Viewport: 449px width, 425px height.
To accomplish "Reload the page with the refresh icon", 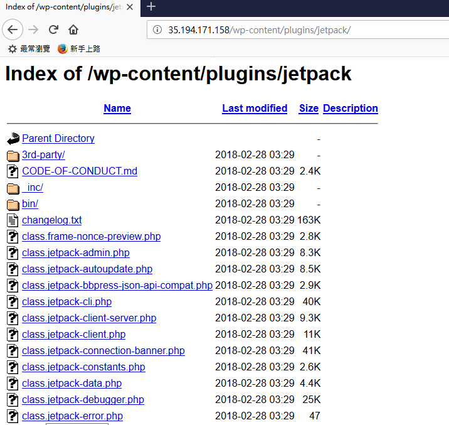I will 53,30.
